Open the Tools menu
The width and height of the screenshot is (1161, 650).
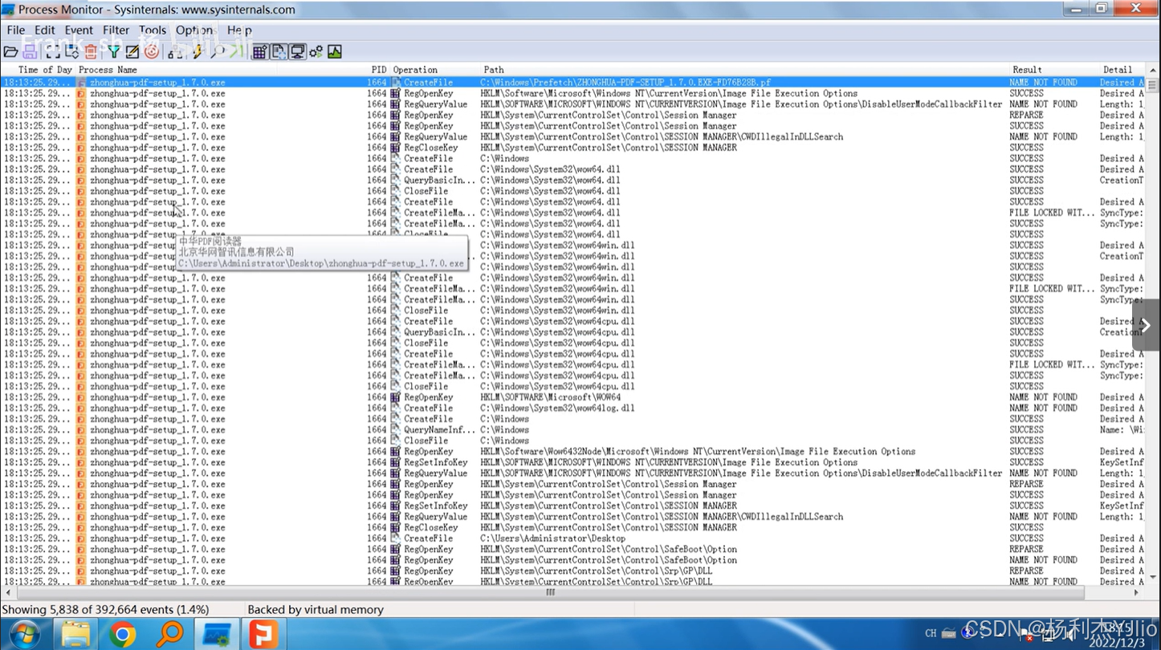(x=153, y=30)
